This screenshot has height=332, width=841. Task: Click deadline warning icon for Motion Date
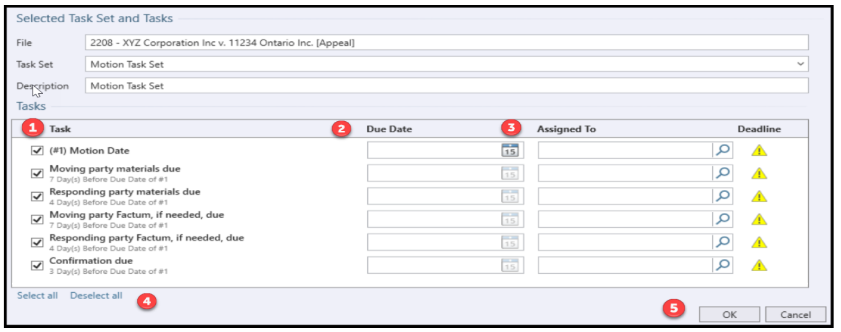click(759, 151)
